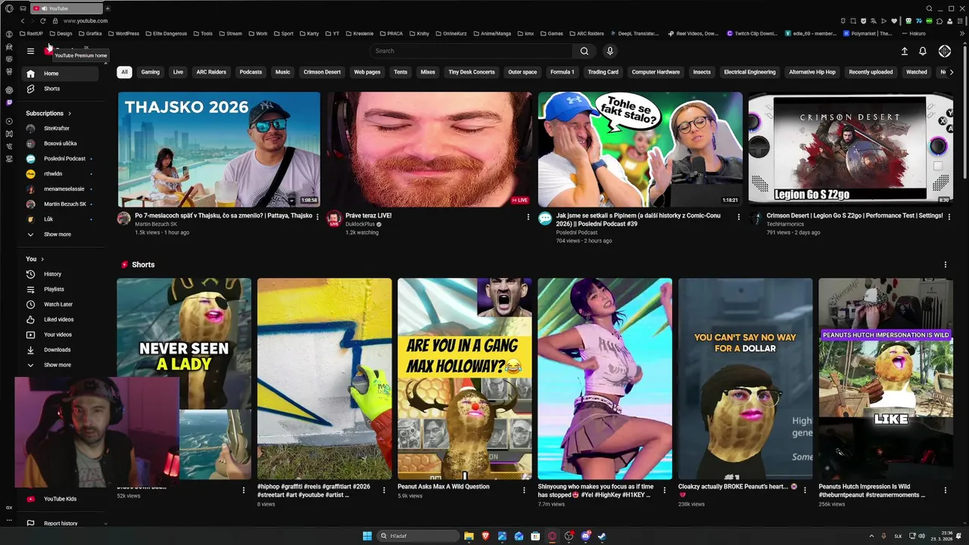Click the search magnifier button
The height and width of the screenshot is (545, 969).
pyautogui.click(x=584, y=51)
